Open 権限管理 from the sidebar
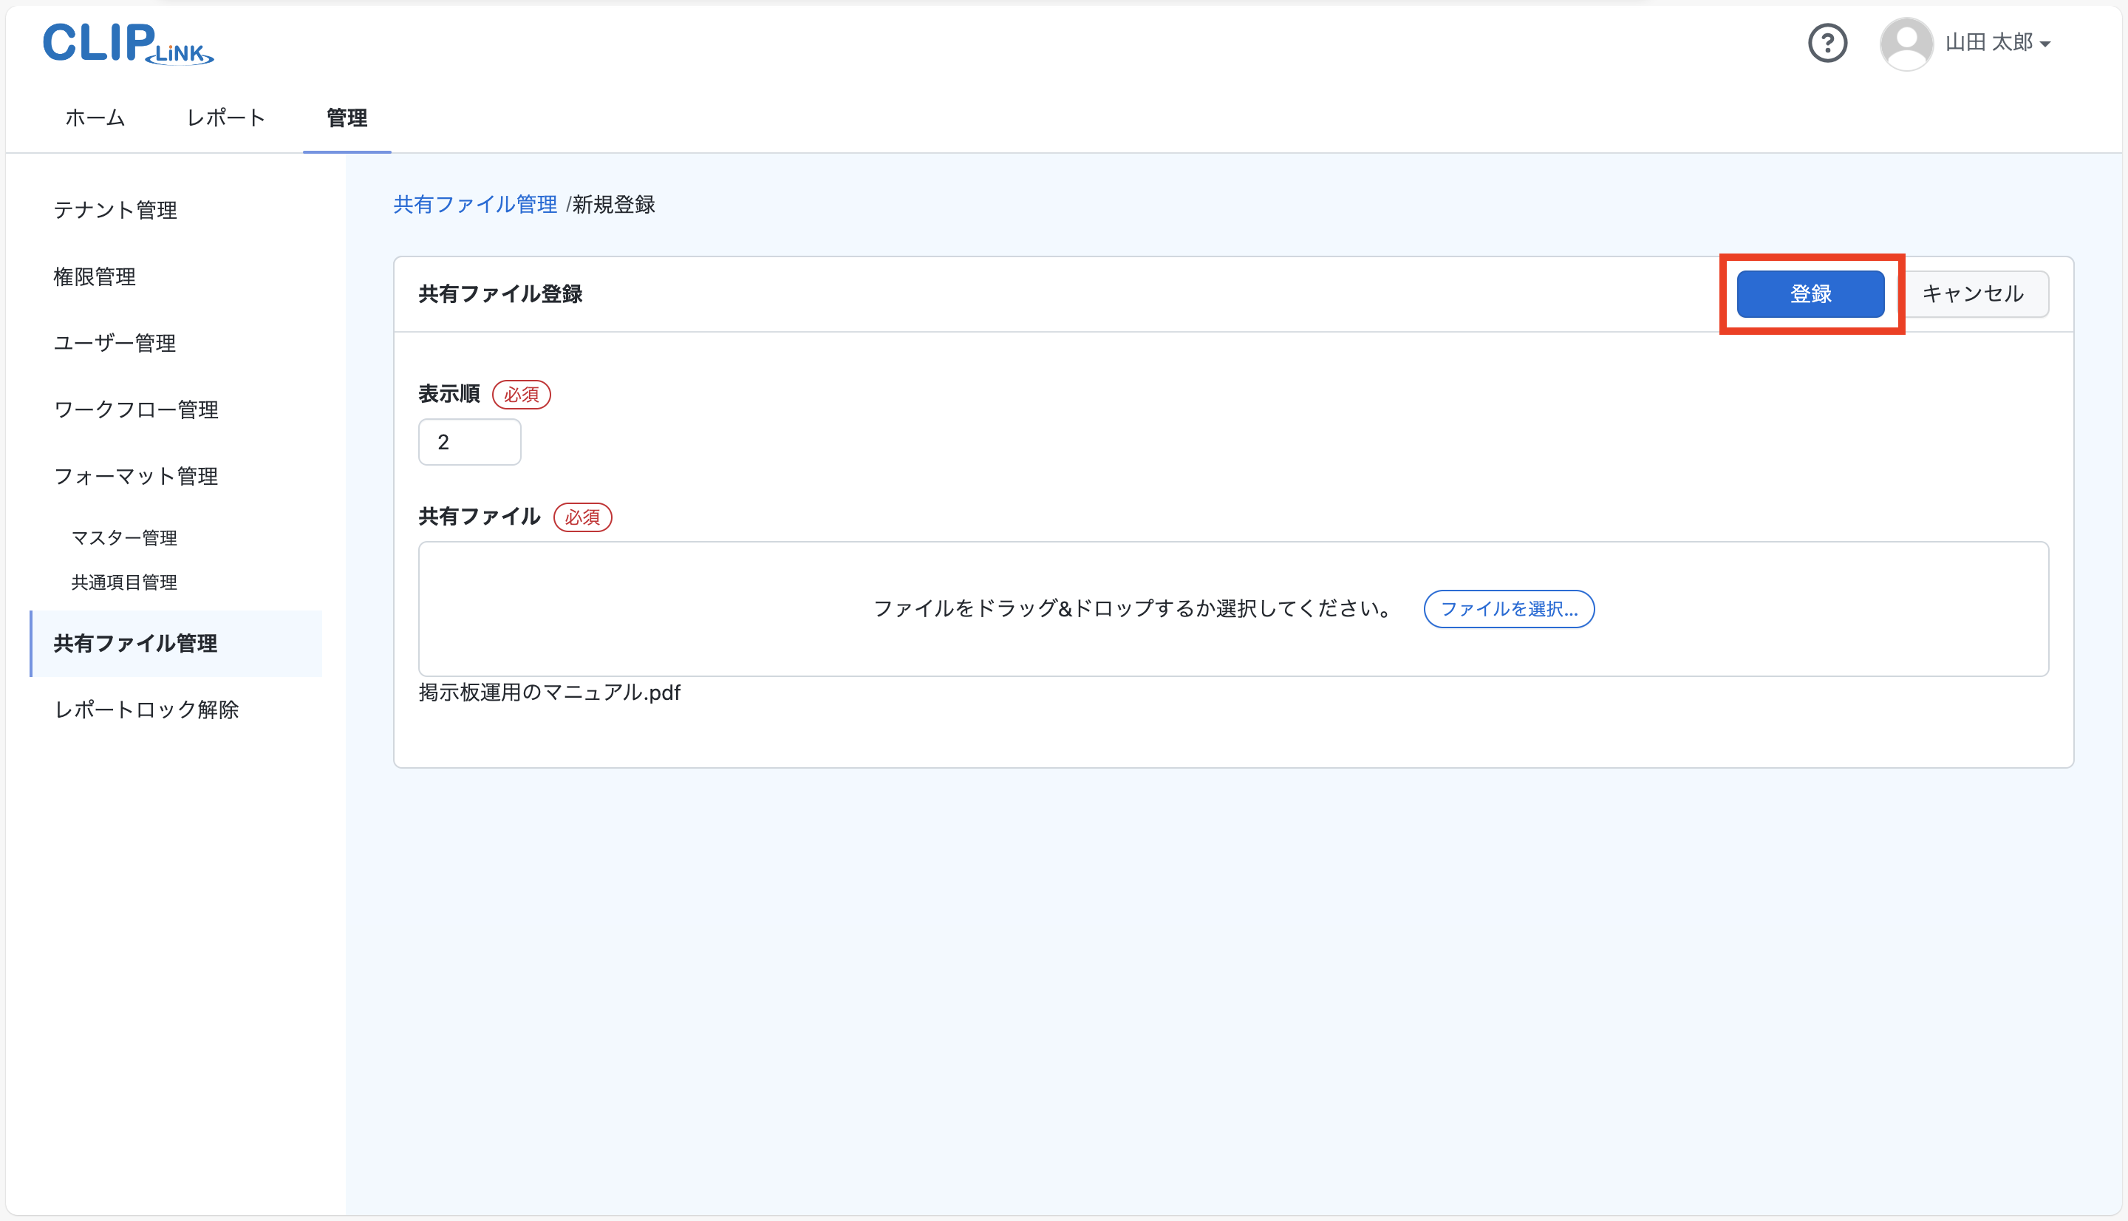The image size is (2128, 1221). (x=94, y=276)
